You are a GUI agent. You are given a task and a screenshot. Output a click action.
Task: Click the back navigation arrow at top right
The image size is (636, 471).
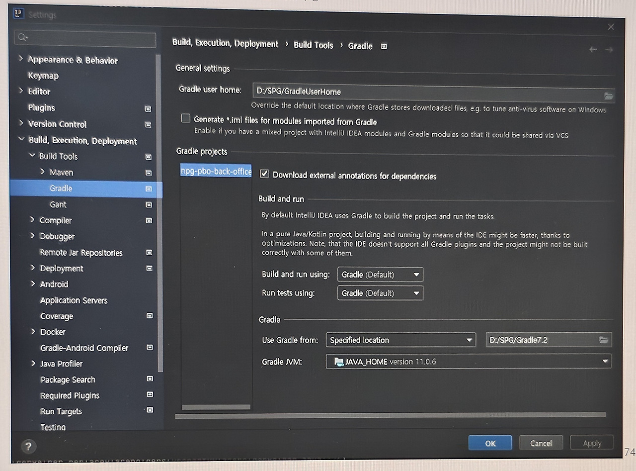click(592, 49)
